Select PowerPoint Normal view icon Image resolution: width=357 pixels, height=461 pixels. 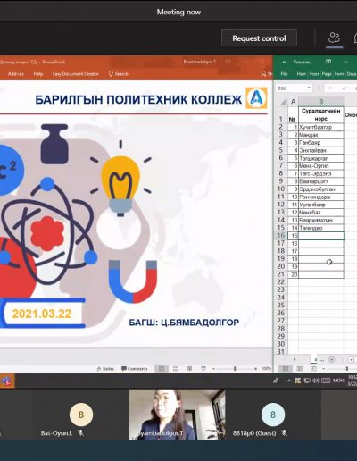click(x=162, y=369)
